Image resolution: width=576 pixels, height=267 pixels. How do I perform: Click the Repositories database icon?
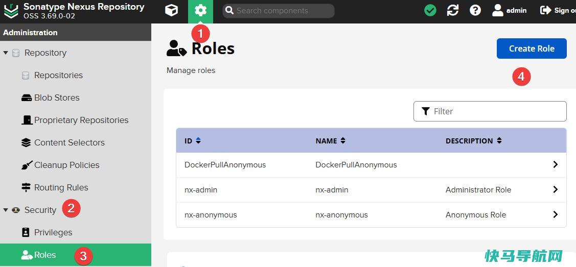[26, 75]
